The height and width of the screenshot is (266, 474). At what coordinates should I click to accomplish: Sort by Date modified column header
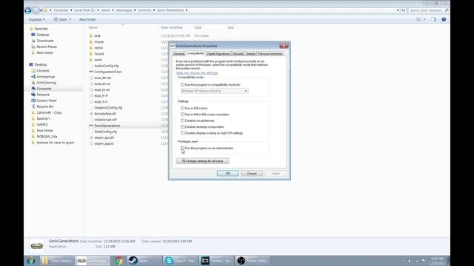pos(172,27)
